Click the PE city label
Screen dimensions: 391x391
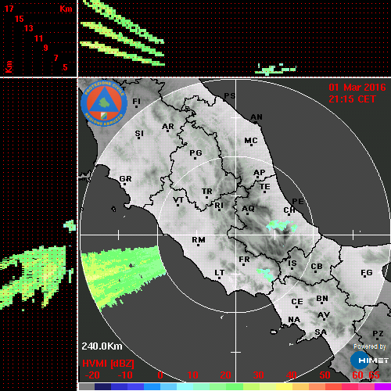click(298, 202)
